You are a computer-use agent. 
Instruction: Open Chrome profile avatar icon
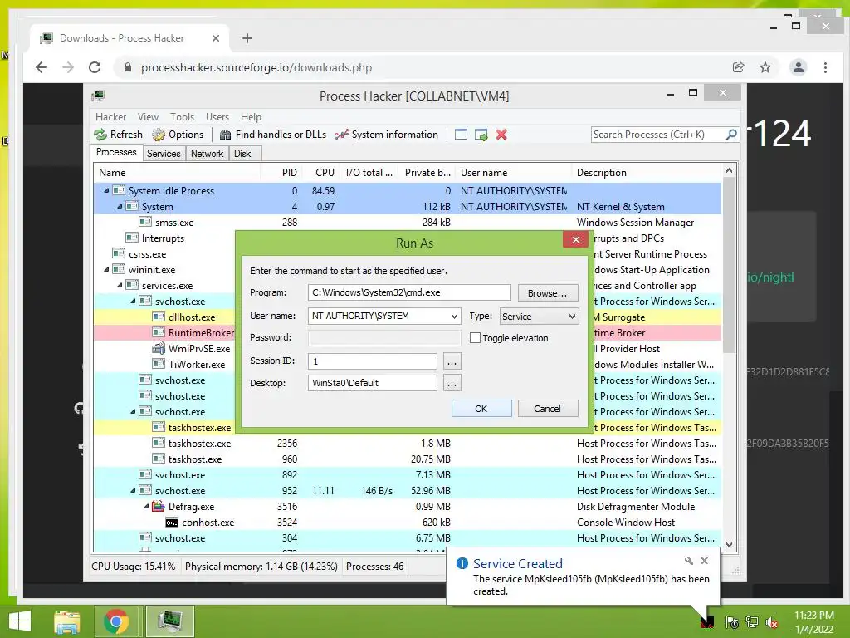(798, 67)
